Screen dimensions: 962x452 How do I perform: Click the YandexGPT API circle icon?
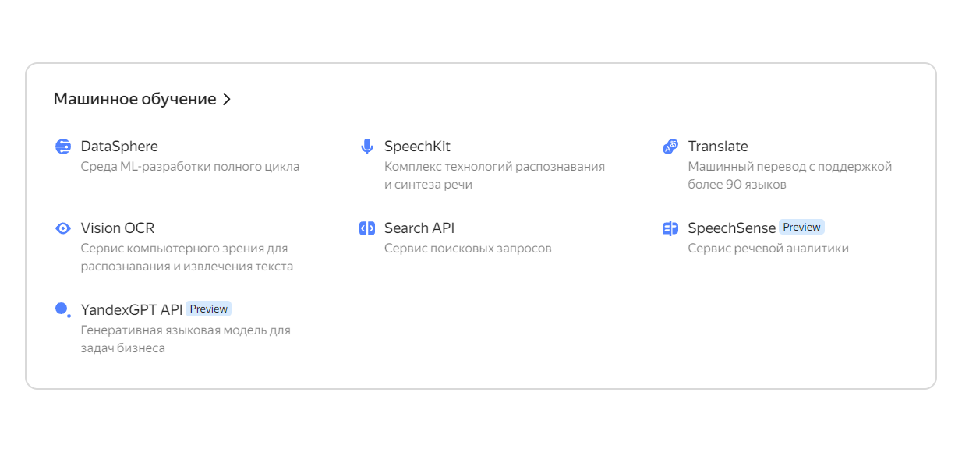[63, 309]
